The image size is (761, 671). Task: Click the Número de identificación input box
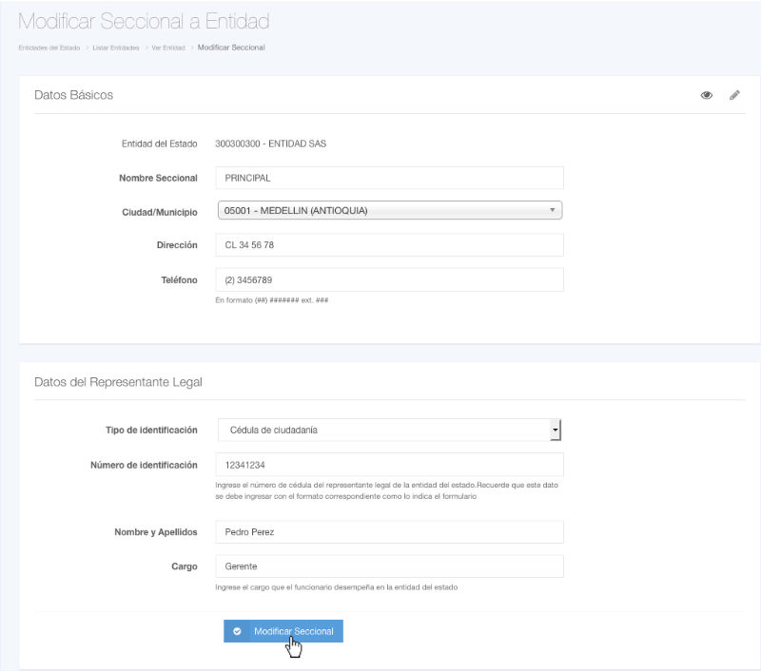(390, 465)
